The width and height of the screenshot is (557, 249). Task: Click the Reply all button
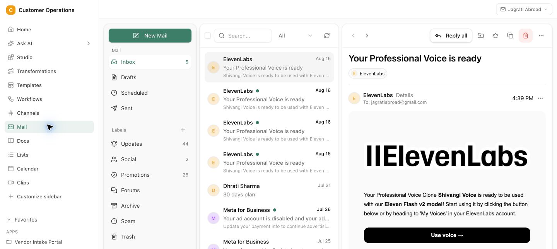pyautogui.click(x=451, y=36)
